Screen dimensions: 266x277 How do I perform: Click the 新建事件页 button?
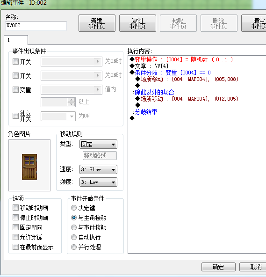coord(97,23)
